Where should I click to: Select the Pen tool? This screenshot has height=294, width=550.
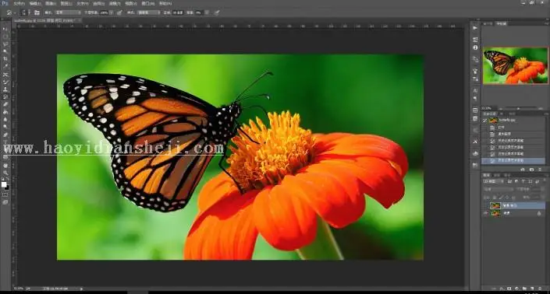[5, 135]
